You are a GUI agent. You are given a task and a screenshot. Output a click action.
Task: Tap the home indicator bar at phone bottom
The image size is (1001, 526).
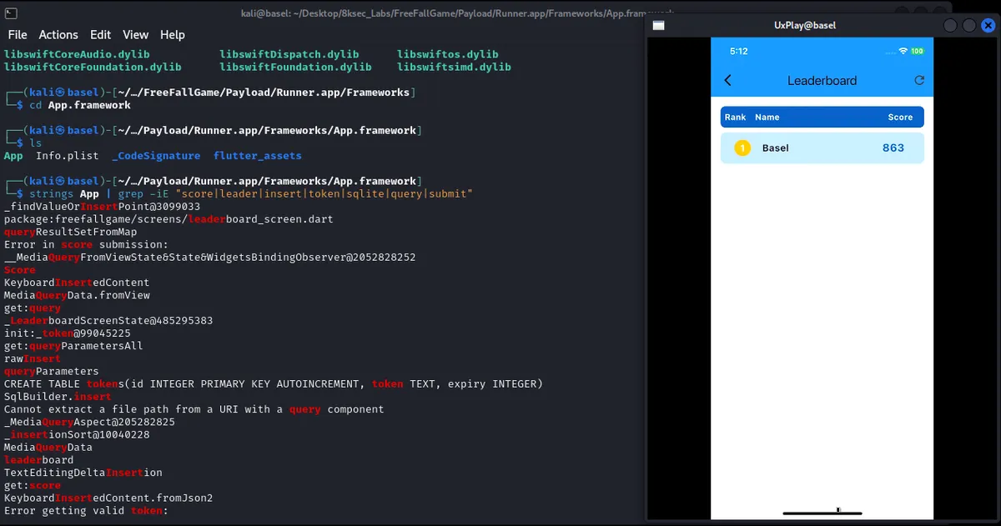pos(822,513)
